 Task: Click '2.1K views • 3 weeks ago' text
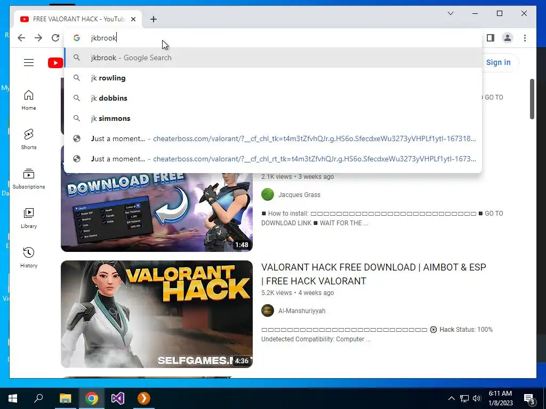pos(298,177)
